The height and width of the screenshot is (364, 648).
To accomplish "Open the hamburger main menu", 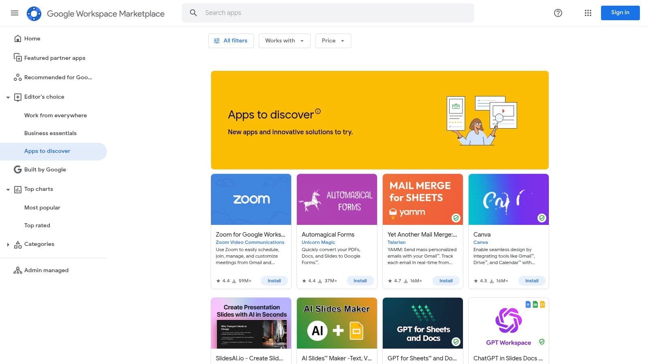I will 15,13.
